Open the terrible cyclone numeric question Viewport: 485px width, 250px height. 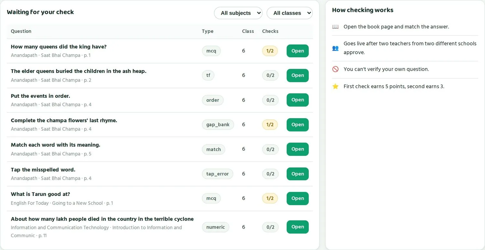coord(297,227)
